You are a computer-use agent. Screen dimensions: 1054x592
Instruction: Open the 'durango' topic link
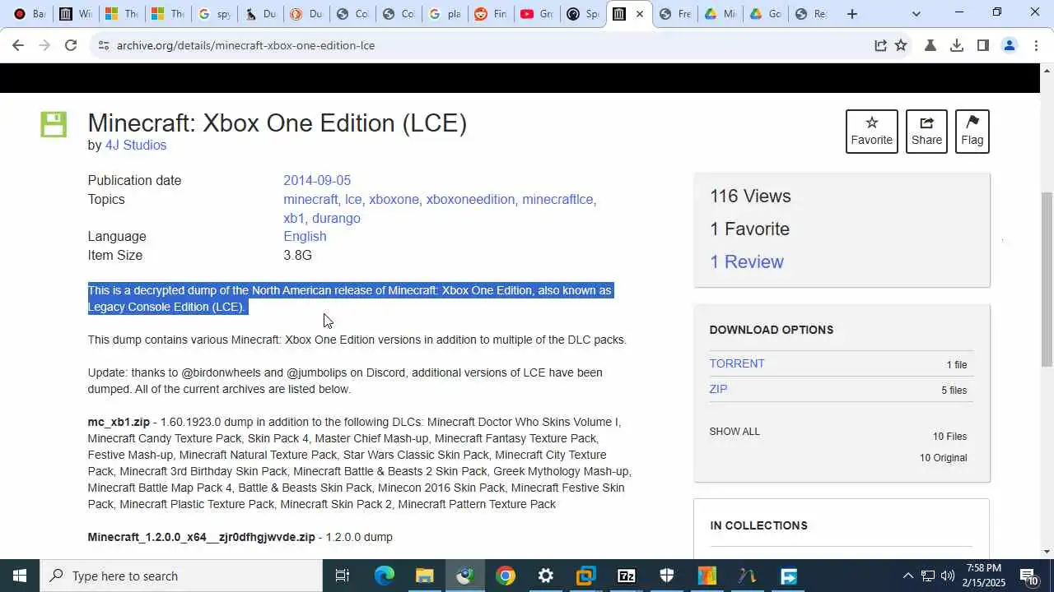click(x=336, y=218)
